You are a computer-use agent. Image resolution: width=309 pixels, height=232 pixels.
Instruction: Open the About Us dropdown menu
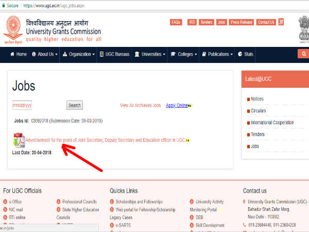[x=45, y=54]
